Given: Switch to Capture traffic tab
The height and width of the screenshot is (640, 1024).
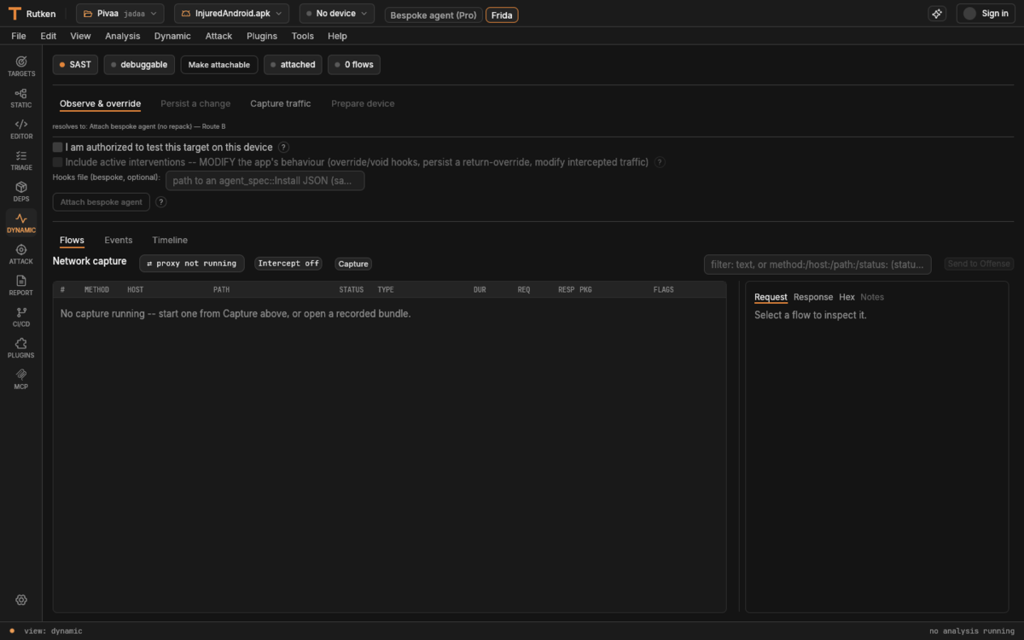Looking at the screenshot, I should click(281, 104).
